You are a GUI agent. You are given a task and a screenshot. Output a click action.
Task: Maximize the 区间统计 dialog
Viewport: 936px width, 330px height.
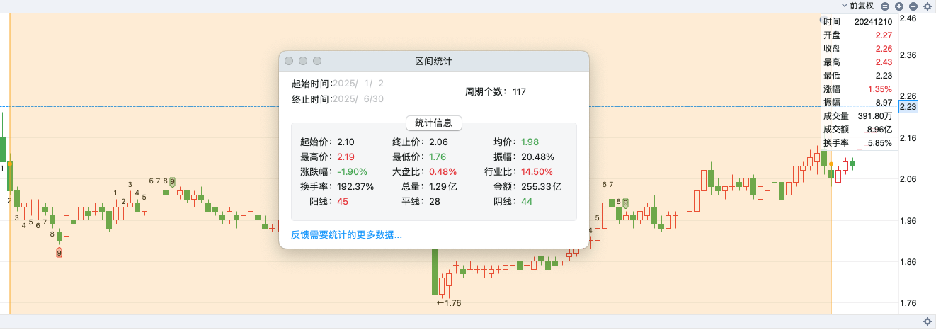pyautogui.click(x=317, y=62)
